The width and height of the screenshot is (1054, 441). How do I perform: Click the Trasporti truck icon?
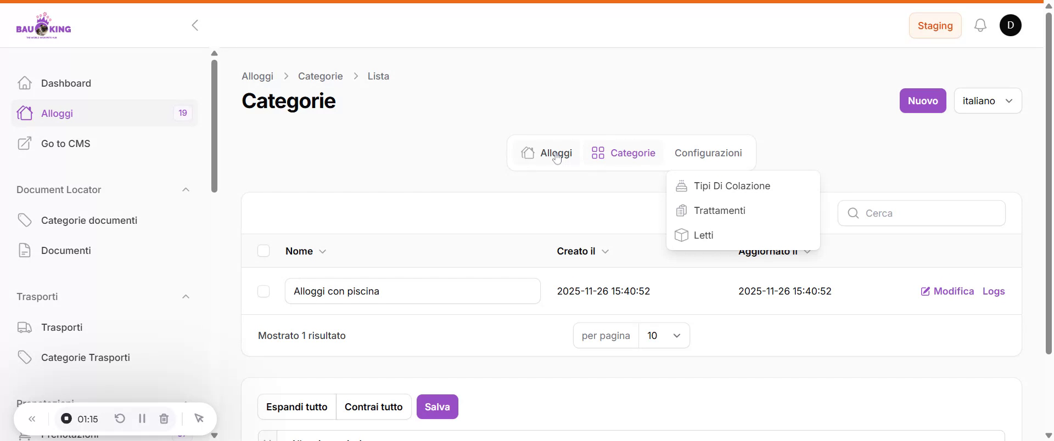coord(25,327)
